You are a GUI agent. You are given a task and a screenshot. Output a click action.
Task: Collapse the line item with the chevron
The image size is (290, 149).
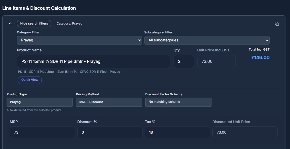[10, 23]
